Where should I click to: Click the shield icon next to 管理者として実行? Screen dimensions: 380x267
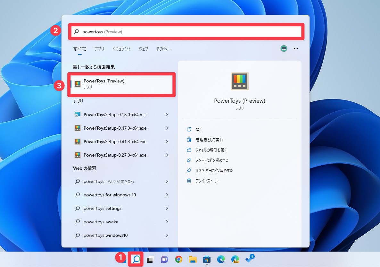pyautogui.click(x=189, y=140)
